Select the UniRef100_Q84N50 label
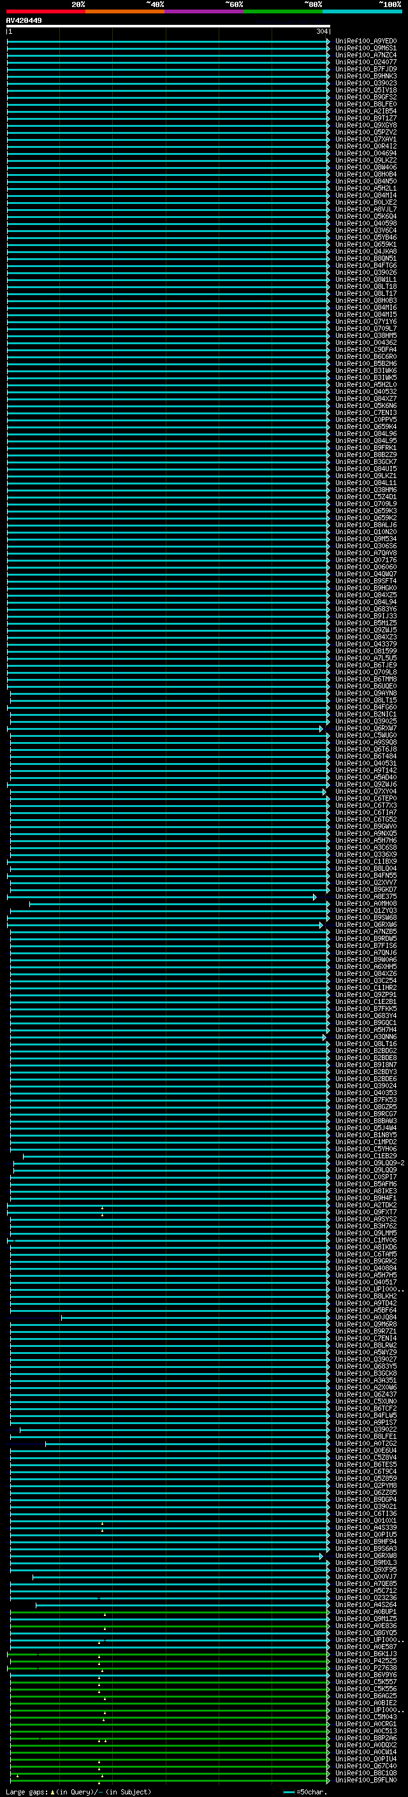 click(365, 182)
